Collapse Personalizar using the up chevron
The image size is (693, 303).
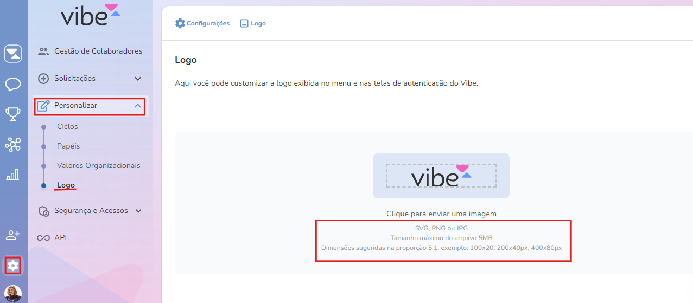coord(137,106)
